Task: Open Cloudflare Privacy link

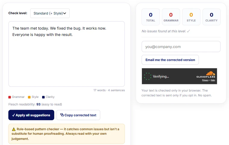Action: [x=205, y=80]
